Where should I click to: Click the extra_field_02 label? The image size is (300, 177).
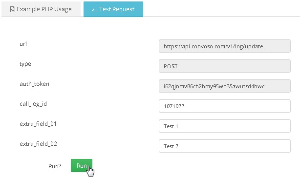[38, 144]
